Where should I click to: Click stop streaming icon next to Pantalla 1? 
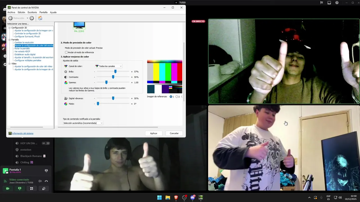tap(46, 171)
